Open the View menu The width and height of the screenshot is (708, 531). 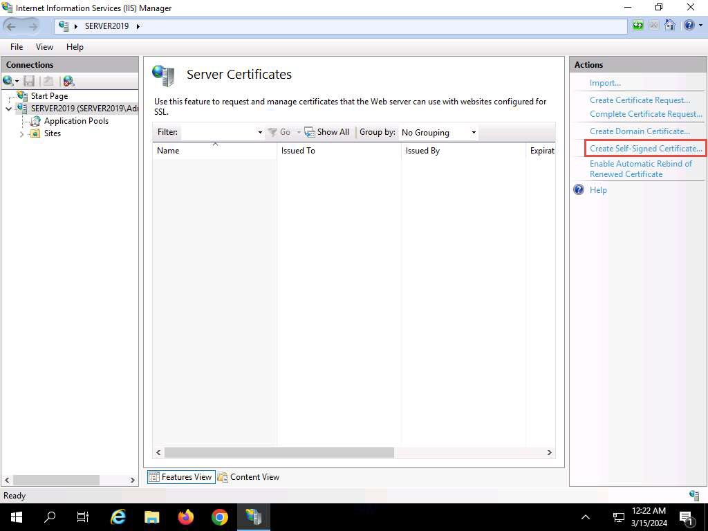44,47
